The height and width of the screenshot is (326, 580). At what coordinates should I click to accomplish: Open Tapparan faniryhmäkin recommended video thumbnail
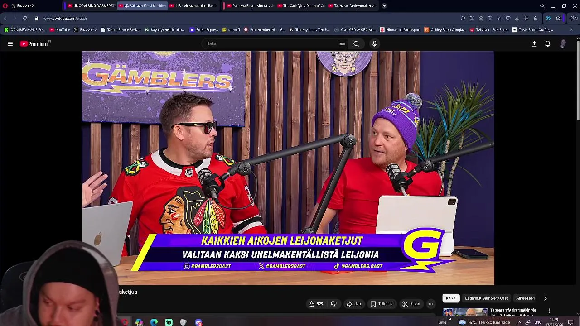click(465, 312)
